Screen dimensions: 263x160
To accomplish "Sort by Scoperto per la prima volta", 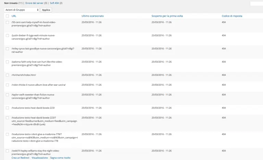I will coord(167,16).
